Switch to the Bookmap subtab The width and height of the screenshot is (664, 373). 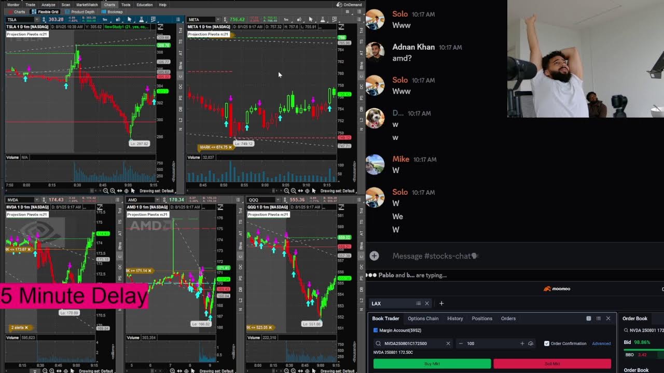pyautogui.click(x=113, y=11)
